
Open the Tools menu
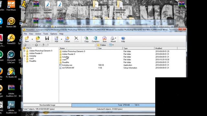pos(46,34)
